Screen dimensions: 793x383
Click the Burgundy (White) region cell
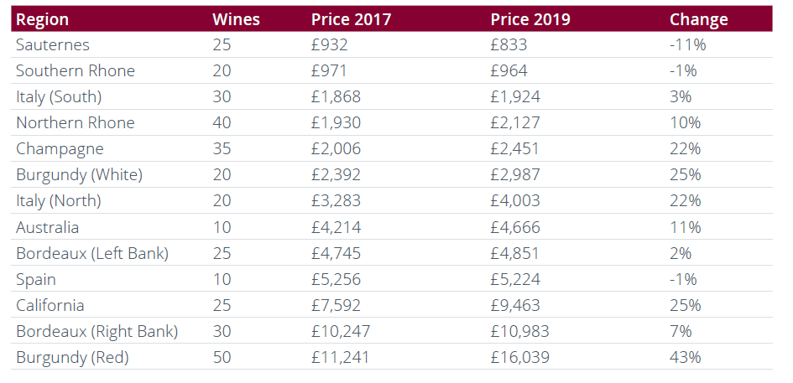pyautogui.click(x=80, y=175)
